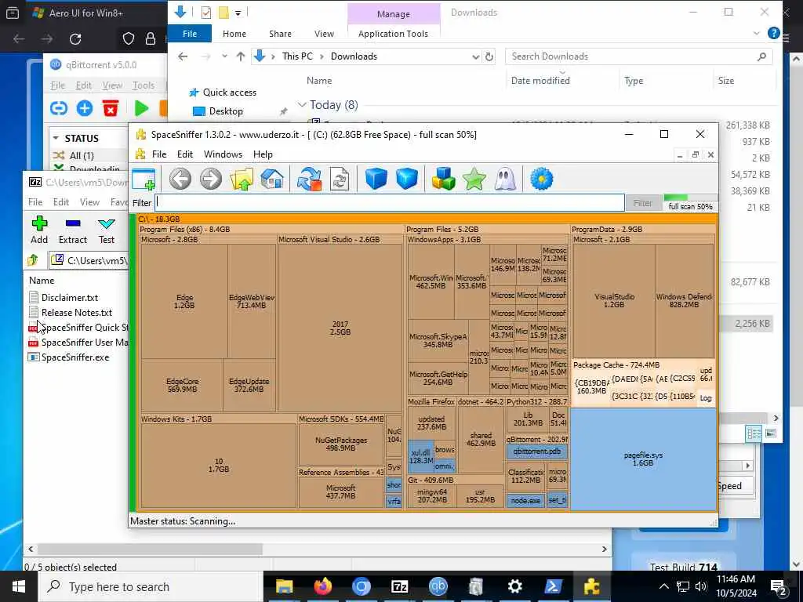This screenshot has height=602, width=803.
Task: Select the 2017 2.5GB treemap block
Action: pos(340,328)
